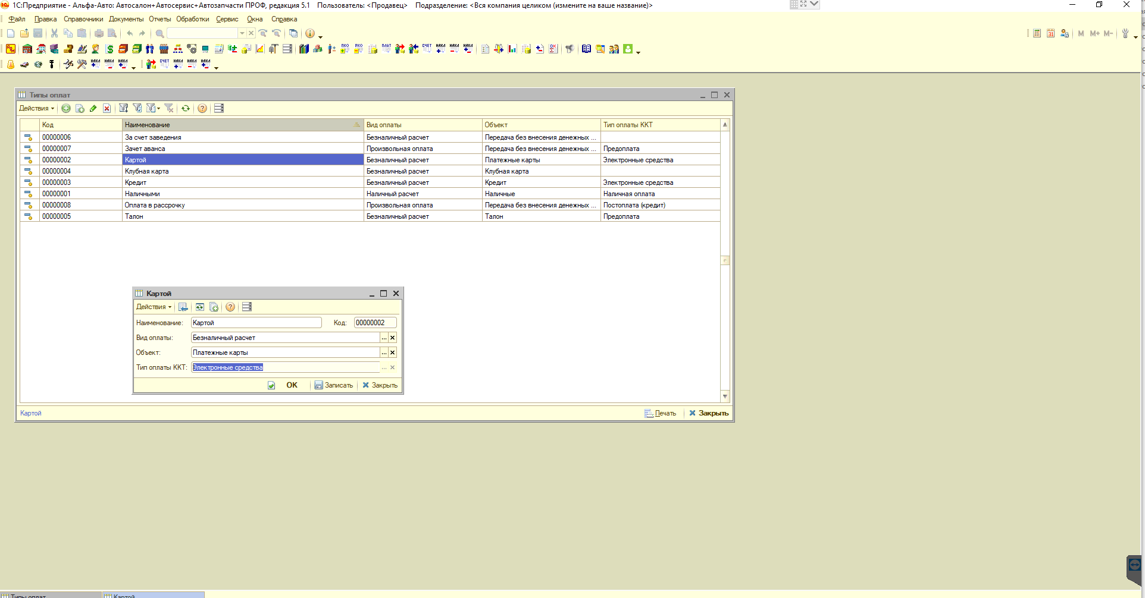The height and width of the screenshot is (598, 1145).
Task: Click the red АРМ icon in the main toolbar
Action: pos(11,49)
